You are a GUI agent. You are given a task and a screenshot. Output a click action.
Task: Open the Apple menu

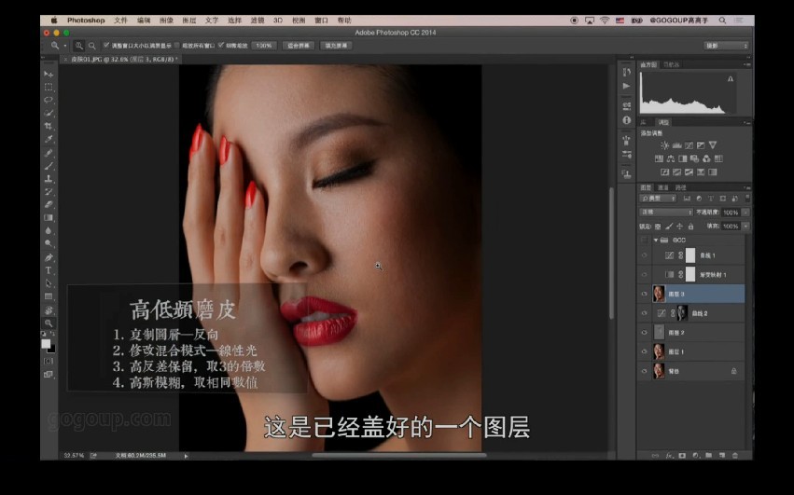click(x=54, y=21)
